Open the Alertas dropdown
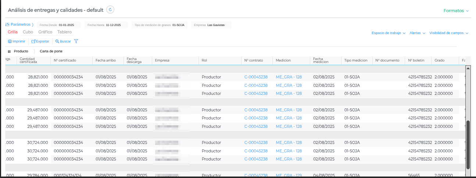Screen dimensions: 476x178 417,33
